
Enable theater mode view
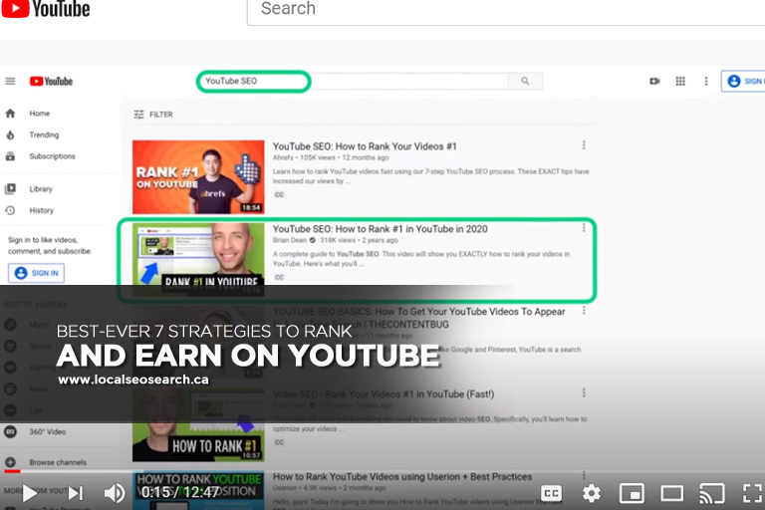click(671, 493)
